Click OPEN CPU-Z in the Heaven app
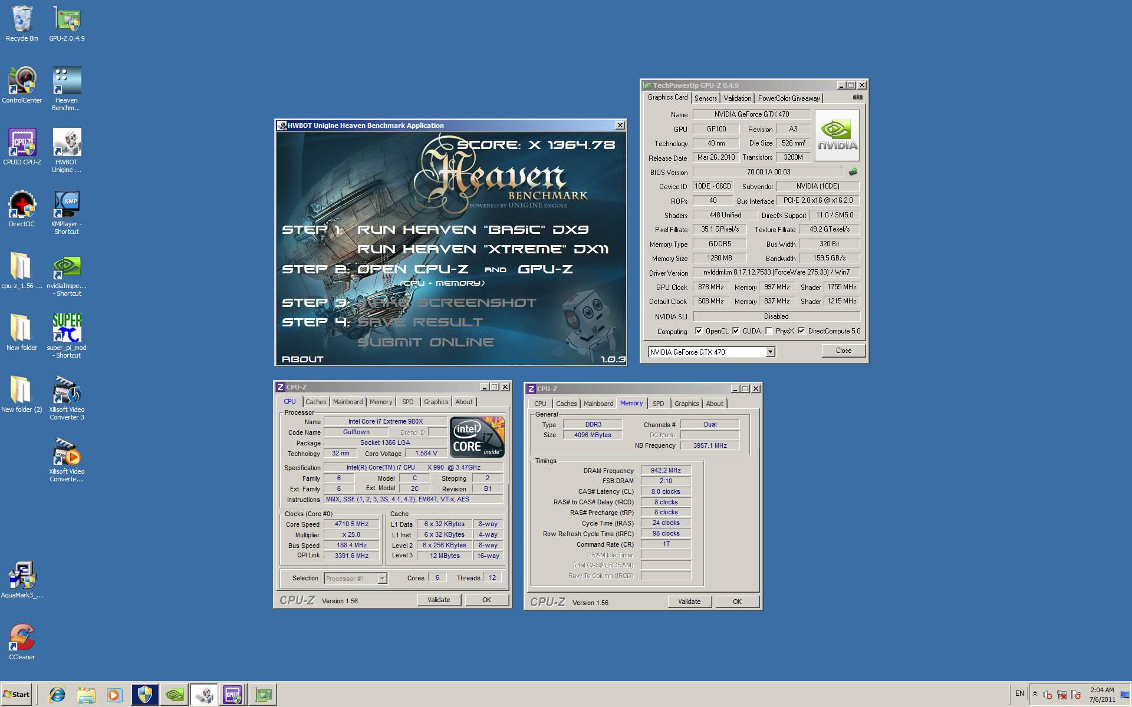The image size is (1132, 707). pos(413,269)
